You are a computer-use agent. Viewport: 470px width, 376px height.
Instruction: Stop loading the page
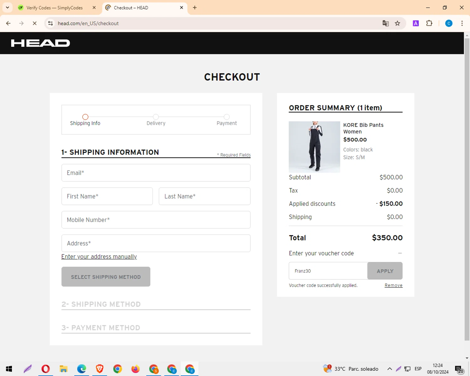[x=34, y=23]
